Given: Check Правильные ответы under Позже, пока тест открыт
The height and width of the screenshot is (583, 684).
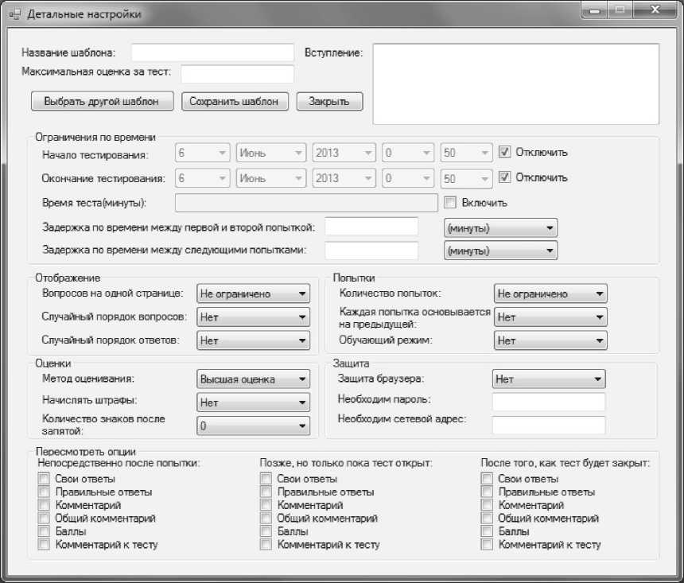Looking at the screenshot, I should pyautogui.click(x=266, y=492).
